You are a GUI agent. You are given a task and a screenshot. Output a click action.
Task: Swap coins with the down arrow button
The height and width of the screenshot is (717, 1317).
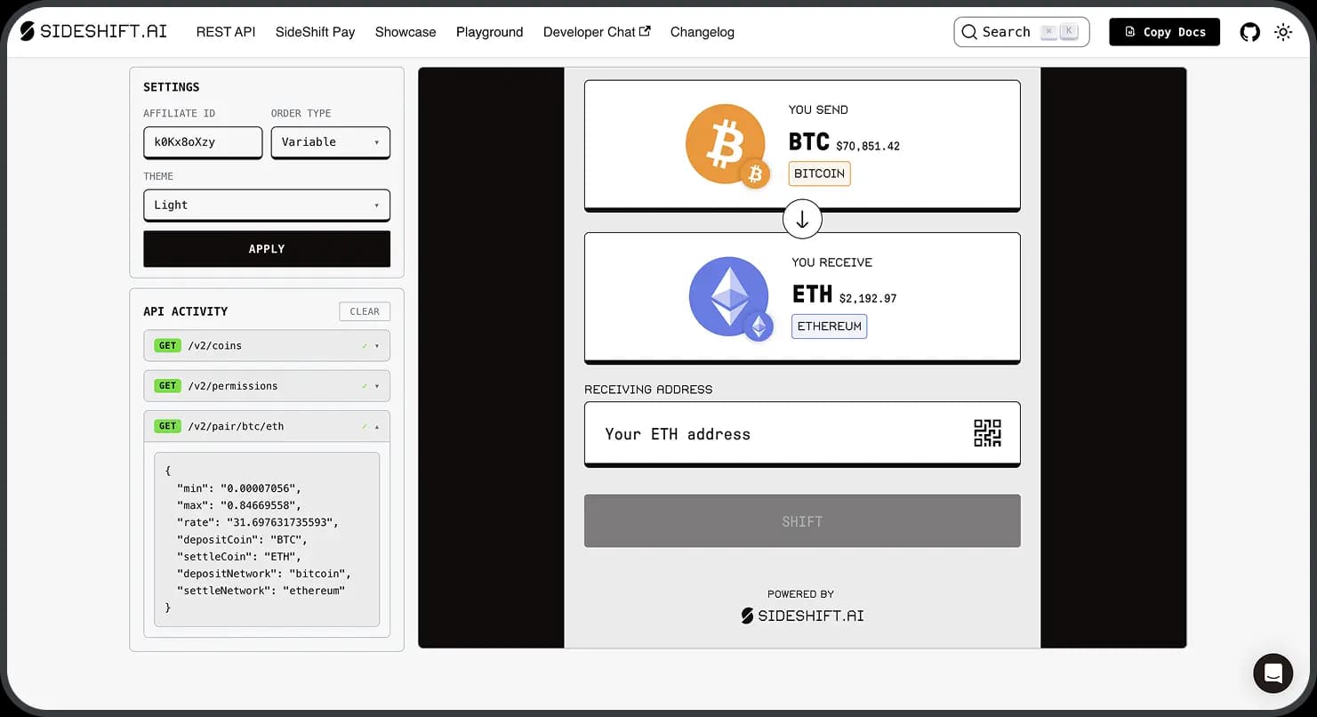point(802,220)
